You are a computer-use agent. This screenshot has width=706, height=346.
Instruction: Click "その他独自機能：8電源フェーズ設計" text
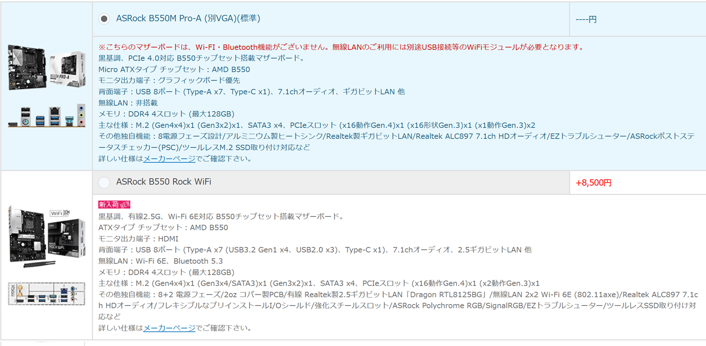point(396,142)
